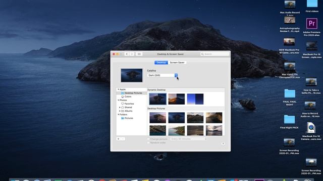
Task: Collapse the Folders section in the sidebar
Action: pyautogui.click(x=118, y=115)
